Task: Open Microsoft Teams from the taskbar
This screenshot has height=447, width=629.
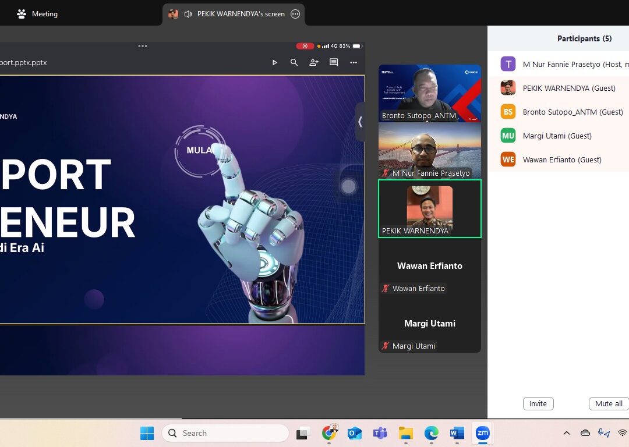Action: tap(380, 433)
